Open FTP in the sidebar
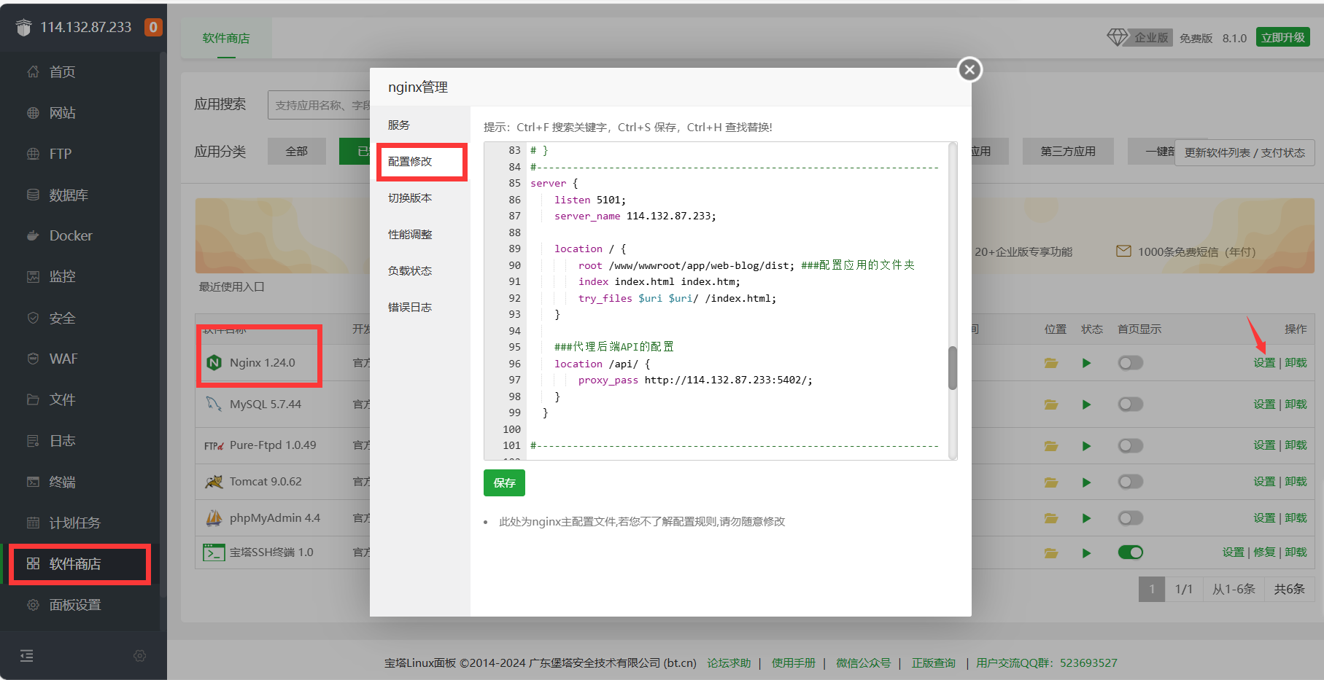 click(60, 154)
